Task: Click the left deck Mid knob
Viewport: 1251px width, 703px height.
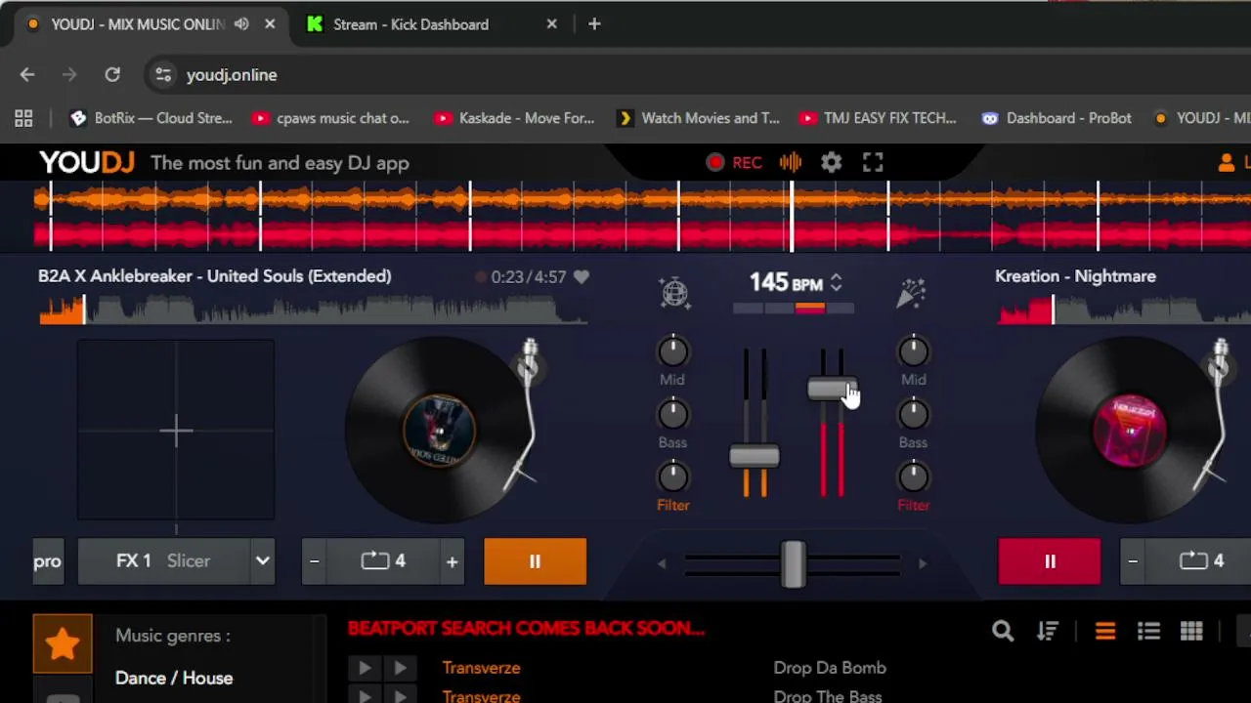Action: (x=672, y=351)
